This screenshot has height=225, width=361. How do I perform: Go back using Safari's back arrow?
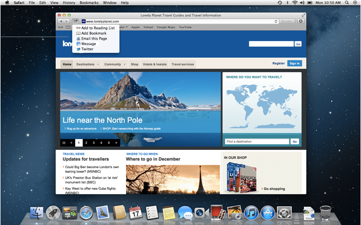pyautogui.click(x=61, y=21)
